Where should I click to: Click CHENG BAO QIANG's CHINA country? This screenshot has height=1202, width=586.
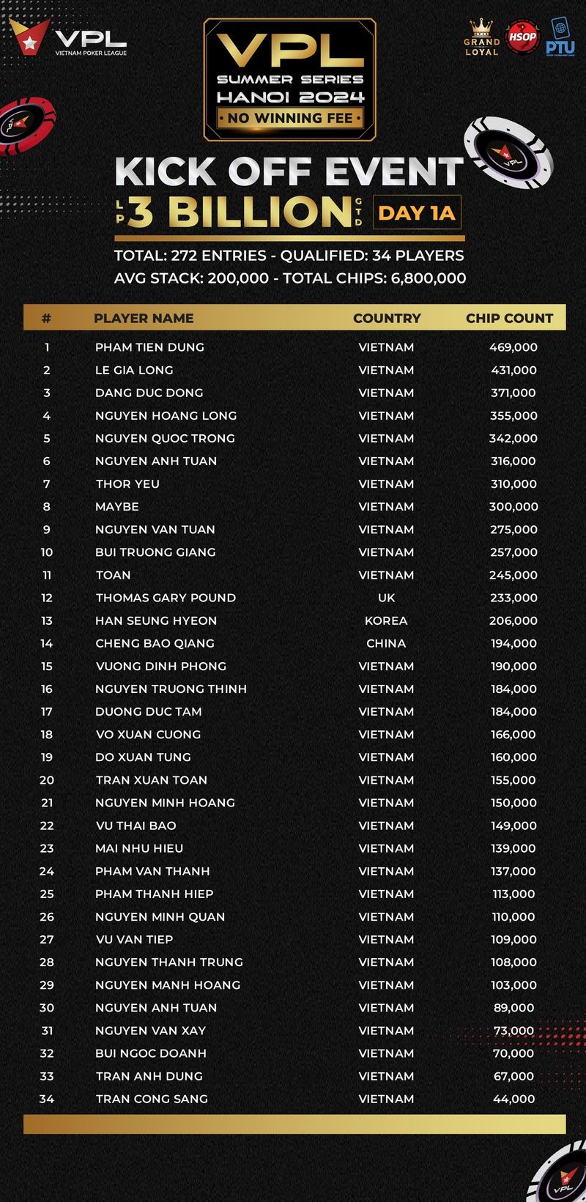tap(386, 643)
